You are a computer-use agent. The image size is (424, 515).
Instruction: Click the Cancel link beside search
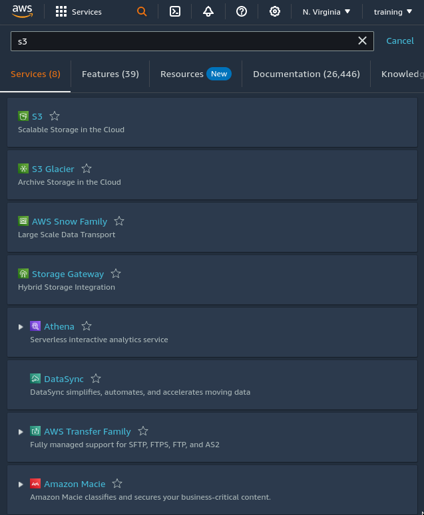tap(400, 41)
